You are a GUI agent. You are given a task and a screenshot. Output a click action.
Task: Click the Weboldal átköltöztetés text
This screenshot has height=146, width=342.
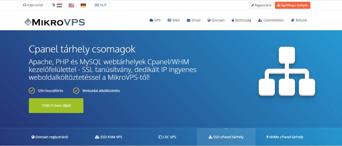pos(101,91)
